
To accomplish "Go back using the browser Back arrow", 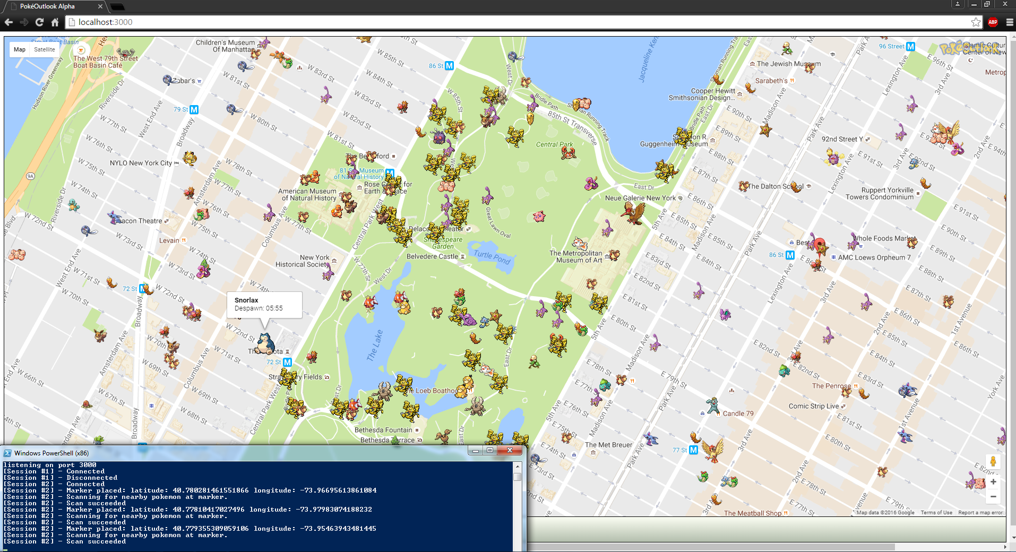I will (8, 22).
